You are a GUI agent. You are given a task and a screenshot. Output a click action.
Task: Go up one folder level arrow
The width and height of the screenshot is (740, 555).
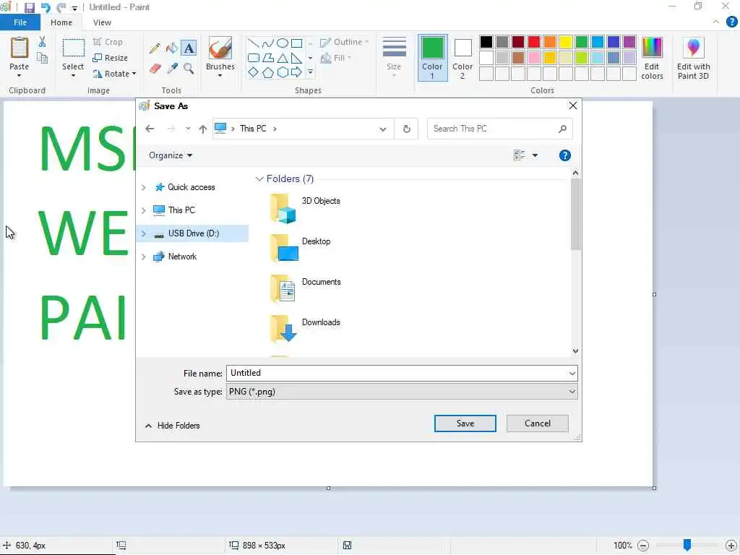click(x=203, y=129)
